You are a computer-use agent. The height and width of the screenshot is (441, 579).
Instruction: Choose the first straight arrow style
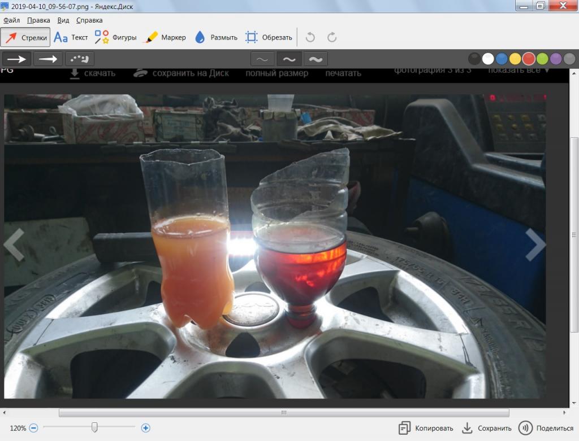pyautogui.click(x=16, y=59)
